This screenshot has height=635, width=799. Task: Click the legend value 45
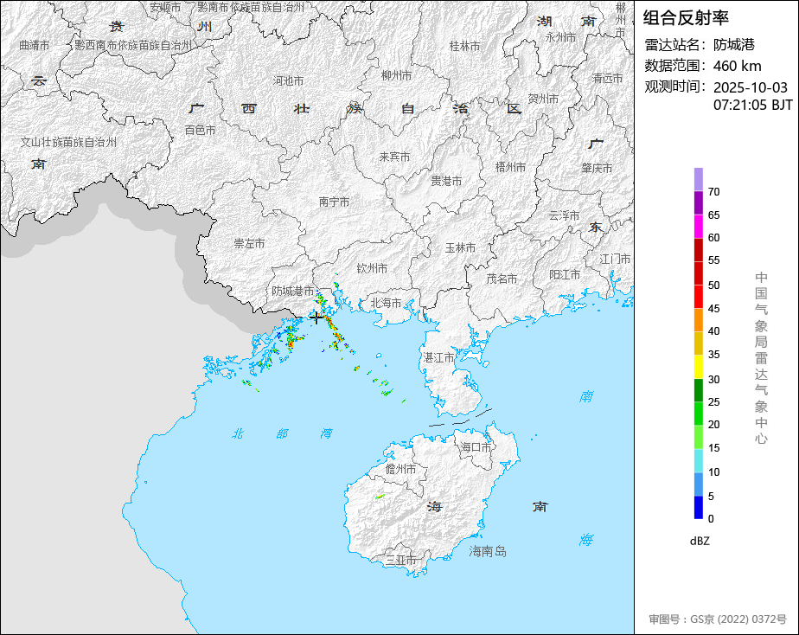[x=714, y=308]
